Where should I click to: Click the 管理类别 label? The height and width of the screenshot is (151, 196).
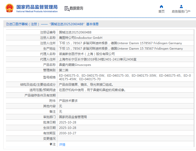49,70
